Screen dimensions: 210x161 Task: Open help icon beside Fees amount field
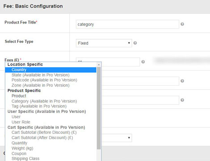pyautogui.click(x=143, y=62)
